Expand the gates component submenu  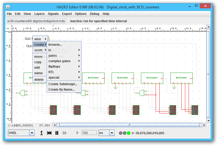tap(64, 56)
